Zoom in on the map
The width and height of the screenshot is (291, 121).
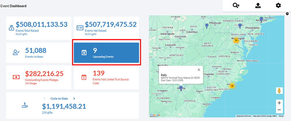coord(279,103)
